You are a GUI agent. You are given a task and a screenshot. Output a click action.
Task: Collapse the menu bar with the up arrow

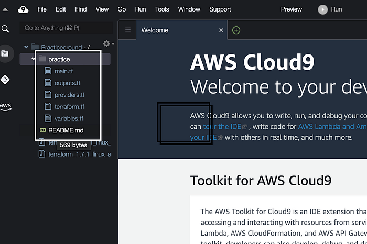pos(5,9)
